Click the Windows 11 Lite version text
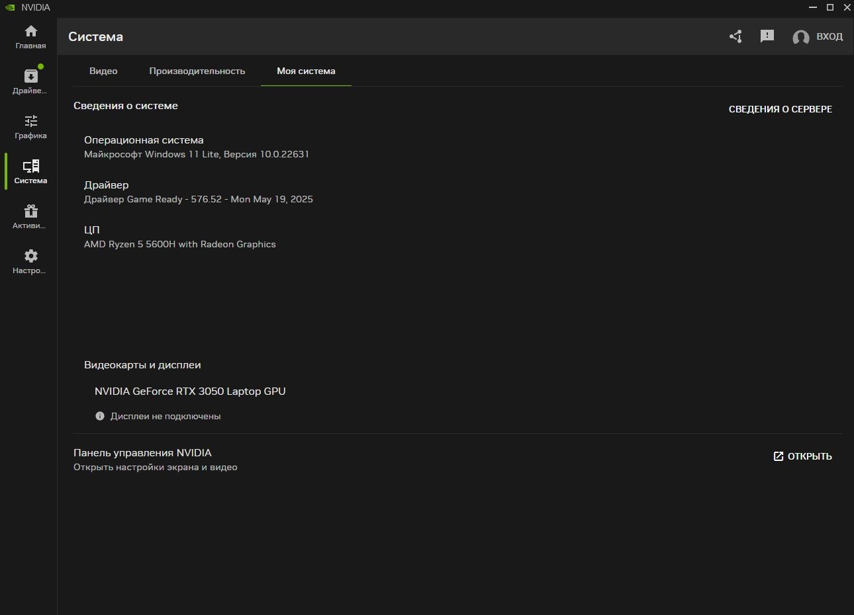The image size is (854, 615). coord(197,154)
